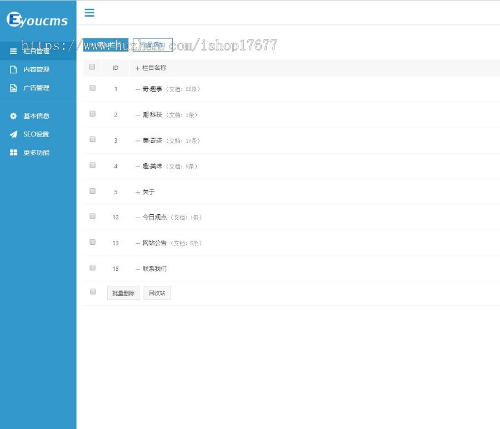Check the checkbox for row 趣·美味
Viewport: 500px width, 429px height.
pos(92,165)
